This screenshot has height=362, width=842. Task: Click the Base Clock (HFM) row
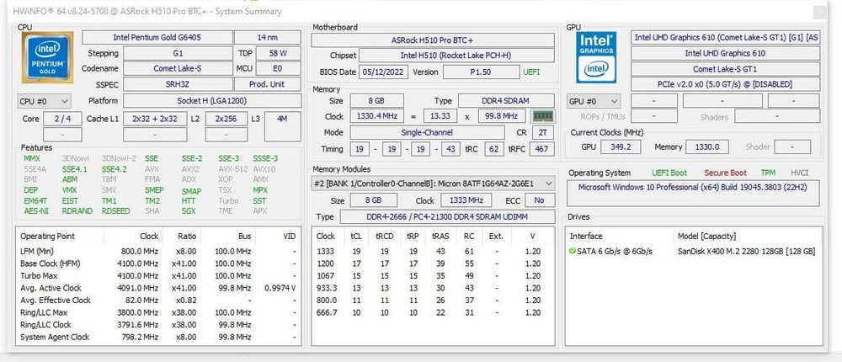pos(158,264)
